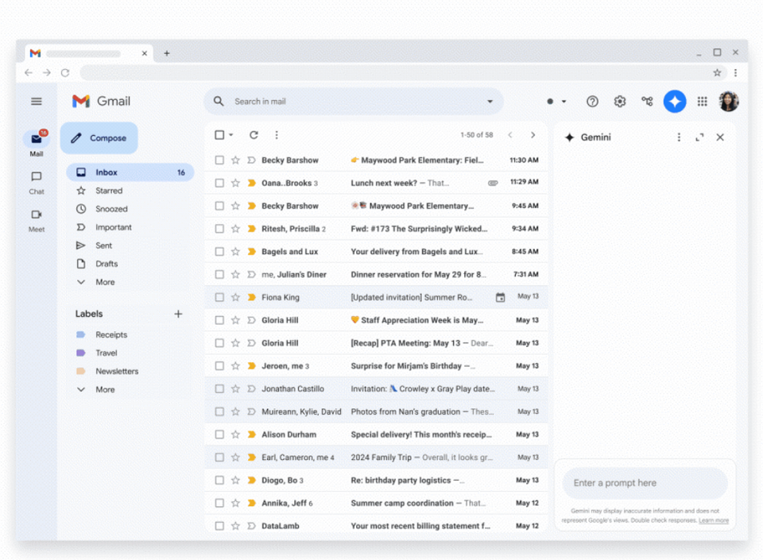This screenshot has height=560, width=763.
Task: Expand the Gemini panel to full size
Action: coord(699,137)
